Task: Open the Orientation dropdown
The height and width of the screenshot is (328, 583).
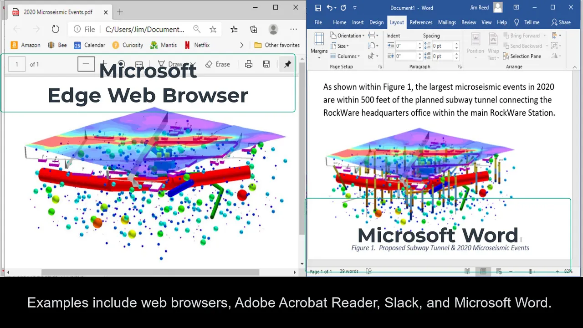Action: click(x=347, y=36)
